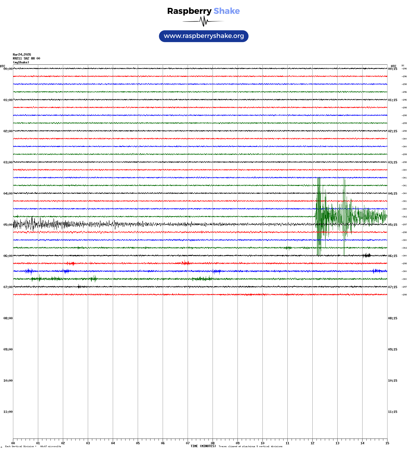
Task: Click the 12 minute tick label on the bottom axis
Action: point(312,443)
